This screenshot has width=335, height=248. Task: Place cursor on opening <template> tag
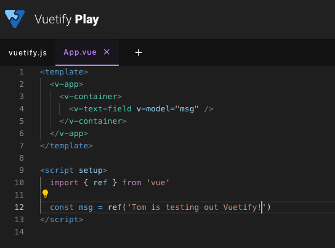tap(64, 72)
